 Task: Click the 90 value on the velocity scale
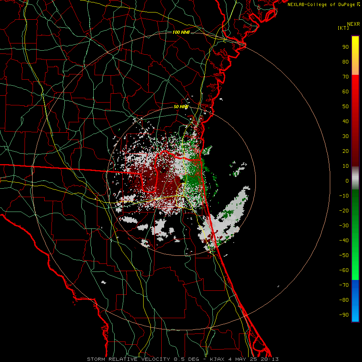coord(346,47)
